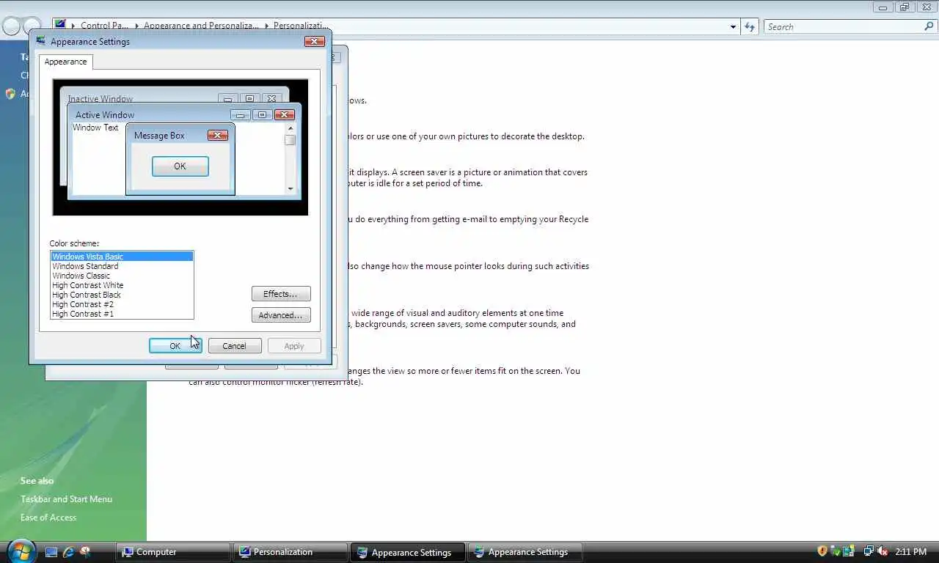Viewport: 939px width, 563px height.
Task: Switch to the Appearance tab
Action: [x=65, y=62]
